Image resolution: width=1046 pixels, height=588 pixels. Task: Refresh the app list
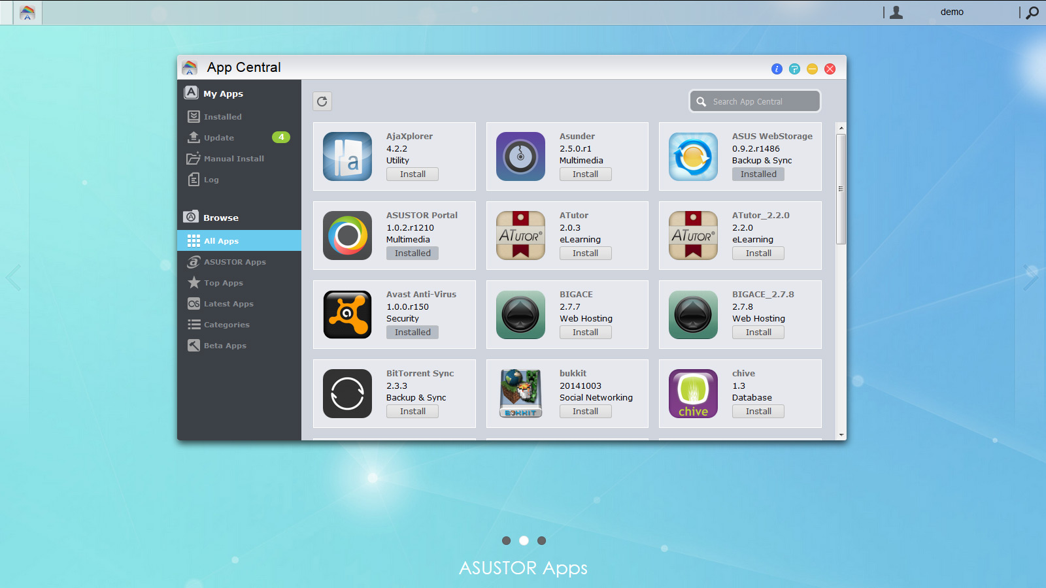322,101
